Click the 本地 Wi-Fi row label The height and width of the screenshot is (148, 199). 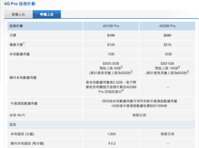[x=17, y=115]
